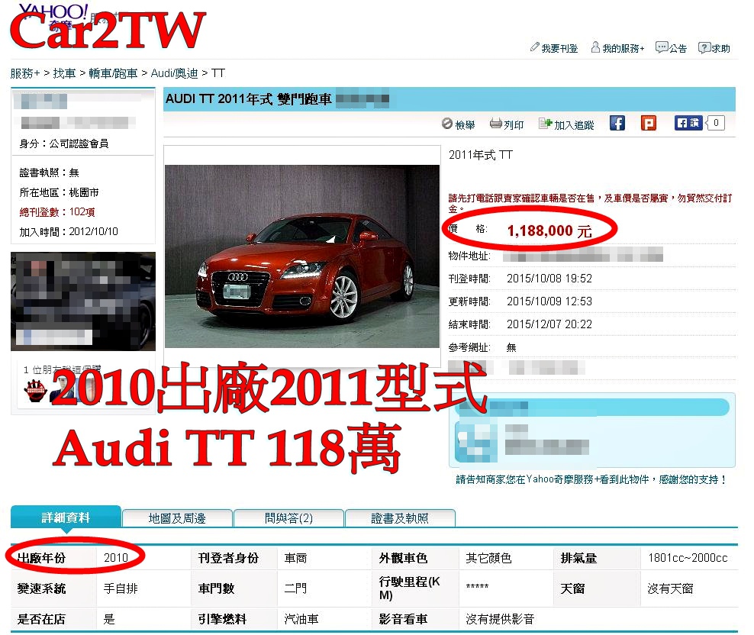The height and width of the screenshot is (635, 754).
Task: Switch to the 問與答(2) tab
Action: coord(288,518)
